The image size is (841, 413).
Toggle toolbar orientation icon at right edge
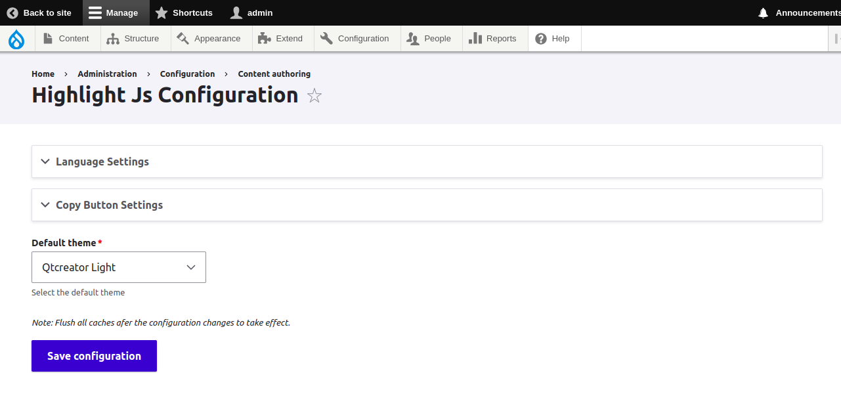pos(836,39)
